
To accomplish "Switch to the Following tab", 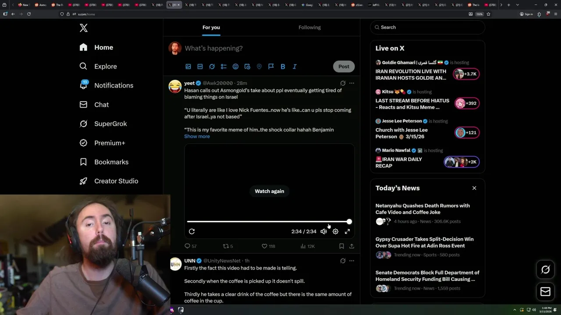I will pos(309,27).
